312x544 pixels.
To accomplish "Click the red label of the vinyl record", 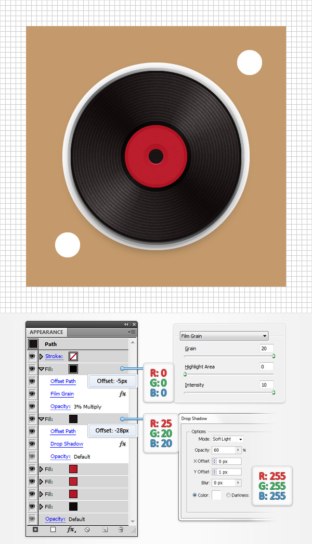I will coord(156,156).
